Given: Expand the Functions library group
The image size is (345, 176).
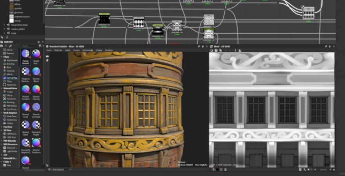Looking at the screenshot, I should 1,127.
